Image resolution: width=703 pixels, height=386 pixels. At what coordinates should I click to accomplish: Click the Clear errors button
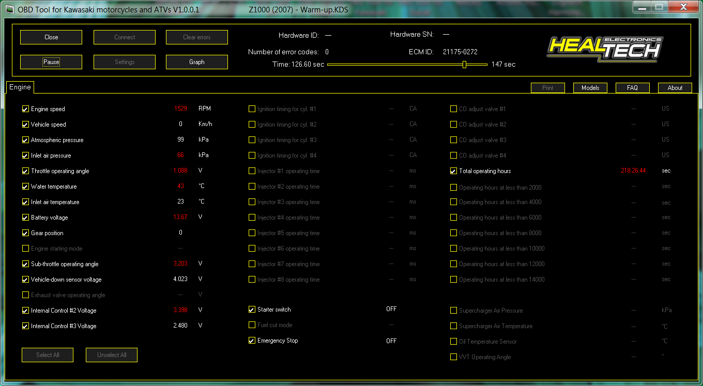click(x=197, y=37)
